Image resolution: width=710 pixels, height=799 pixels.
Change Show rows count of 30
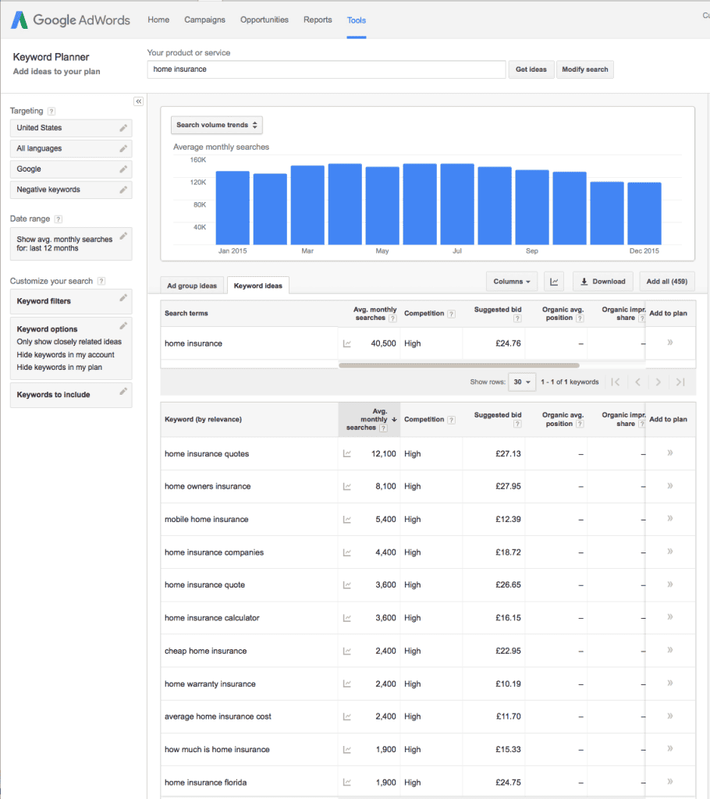522,382
